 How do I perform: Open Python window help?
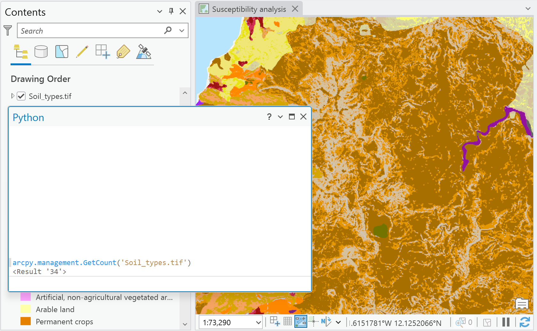[269, 117]
